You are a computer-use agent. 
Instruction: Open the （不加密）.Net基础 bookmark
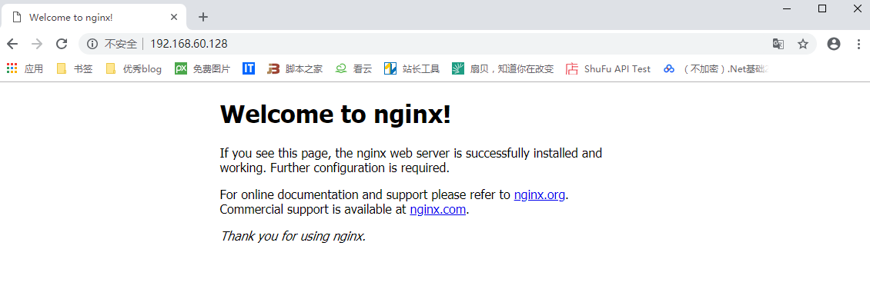tap(717, 68)
